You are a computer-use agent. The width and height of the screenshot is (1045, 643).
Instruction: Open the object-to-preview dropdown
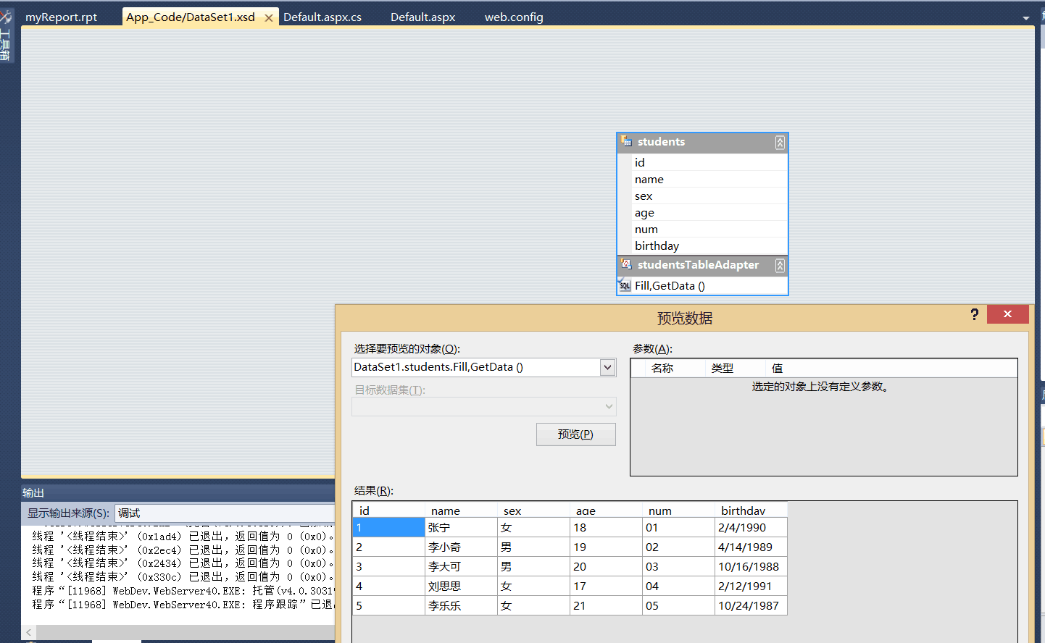tap(608, 367)
